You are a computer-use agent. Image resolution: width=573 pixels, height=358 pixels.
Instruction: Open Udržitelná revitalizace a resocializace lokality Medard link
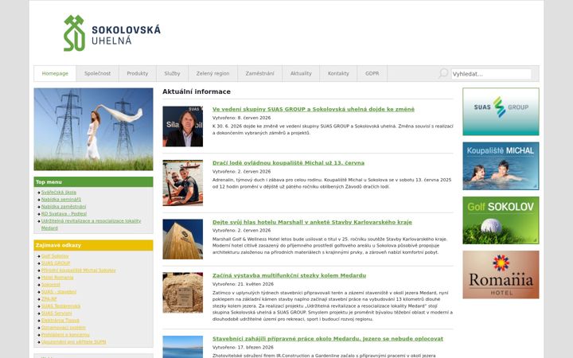click(91, 224)
